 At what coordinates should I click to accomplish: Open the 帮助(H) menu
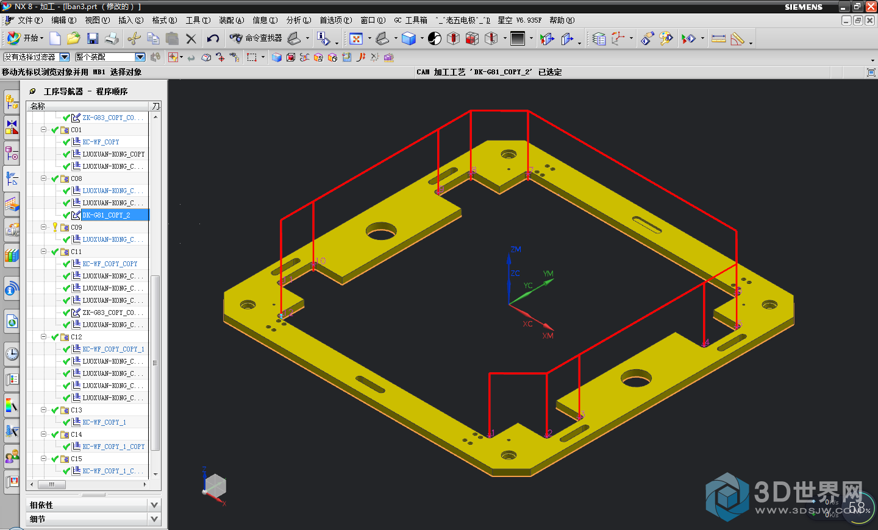pos(562,20)
